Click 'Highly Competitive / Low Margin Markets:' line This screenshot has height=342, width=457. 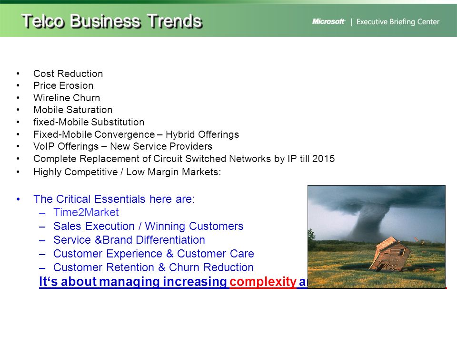click(127, 172)
